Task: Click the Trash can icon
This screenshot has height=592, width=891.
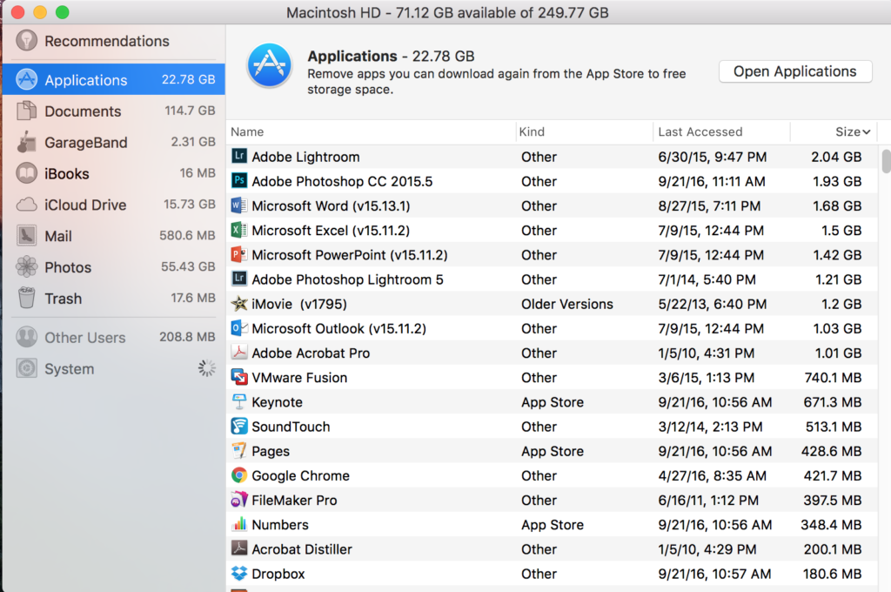Action: (x=27, y=298)
